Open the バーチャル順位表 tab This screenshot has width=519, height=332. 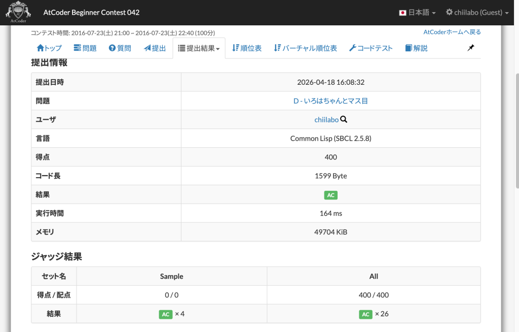(x=305, y=48)
